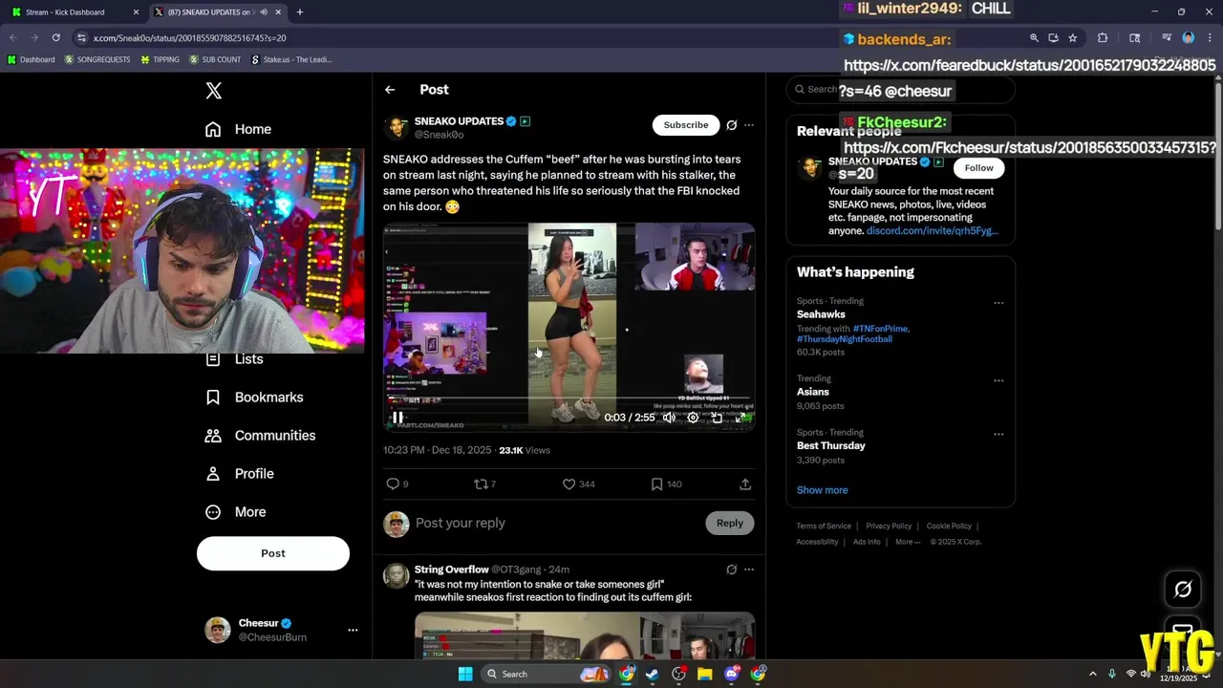Reload the current page
The image size is (1223, 688).
coord(56,38)
